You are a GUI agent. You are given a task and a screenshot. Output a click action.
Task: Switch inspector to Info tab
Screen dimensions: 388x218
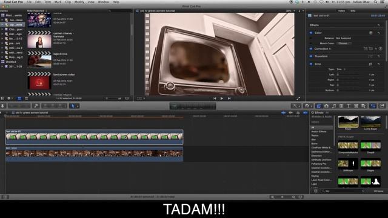pos(353,11)
